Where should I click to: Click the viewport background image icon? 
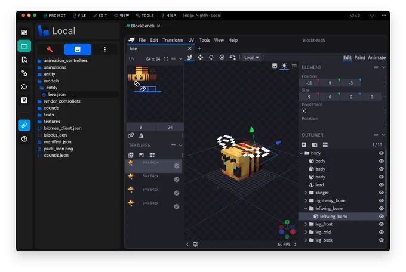pyautogui.click(x=275, y=66)
